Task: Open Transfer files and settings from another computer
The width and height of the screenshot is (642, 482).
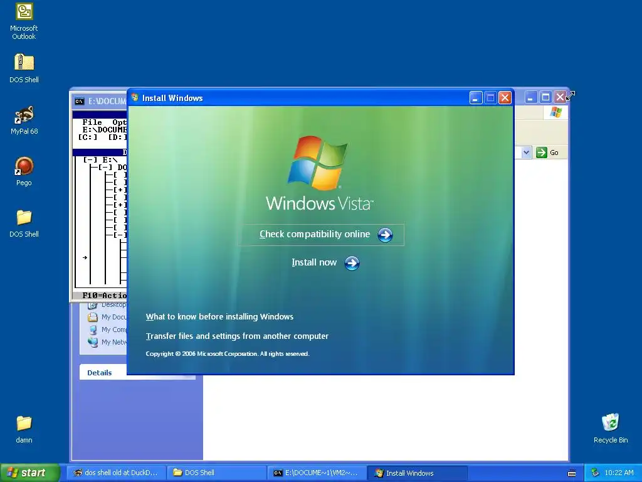Action: 237,336
